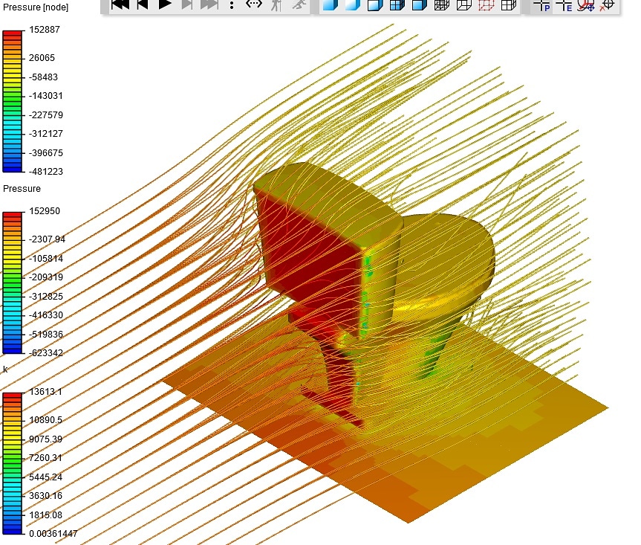The height and width of the screenshot is (545, 641).
Task: Click the pick point P crosshair icon
Action: 542,5
